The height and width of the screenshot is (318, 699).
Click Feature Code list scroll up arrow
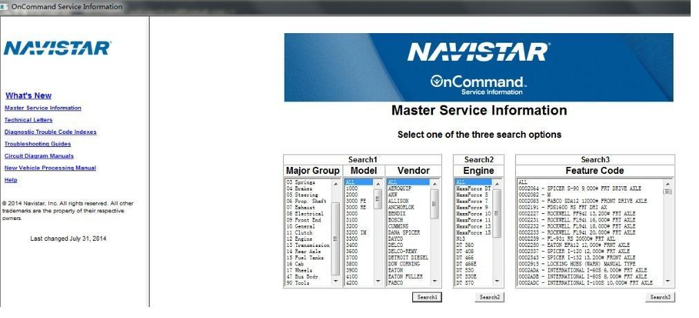667,183
